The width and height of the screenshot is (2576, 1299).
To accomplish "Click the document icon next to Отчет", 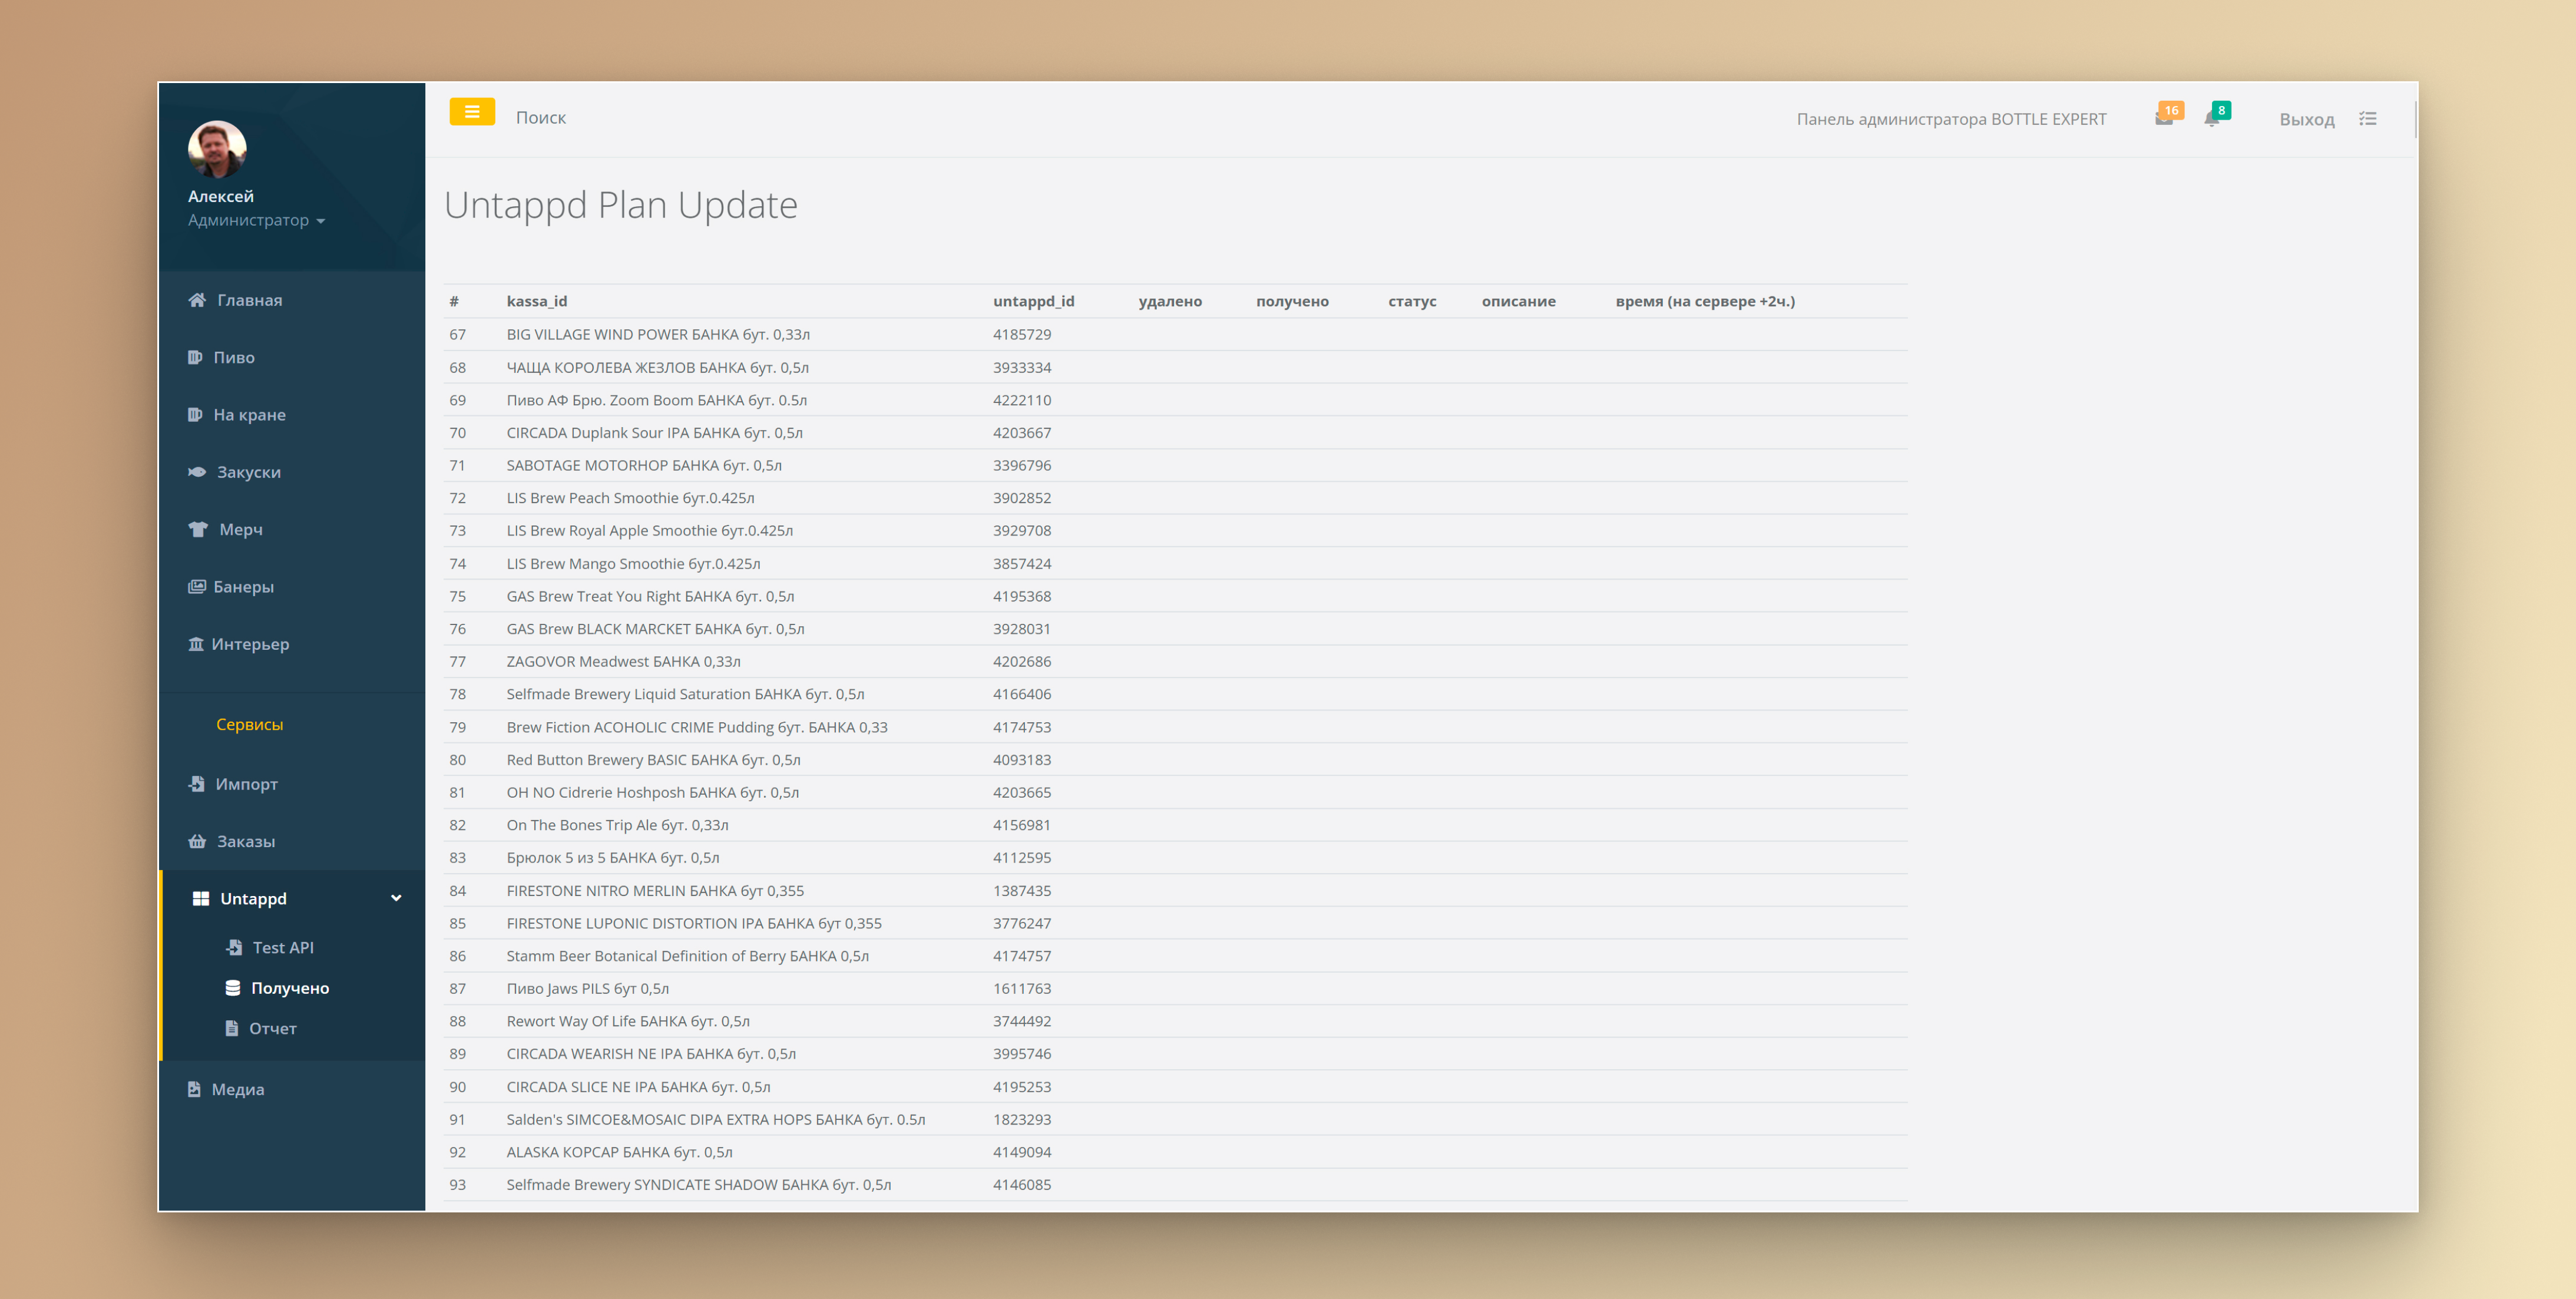I will click(232, 1028).
